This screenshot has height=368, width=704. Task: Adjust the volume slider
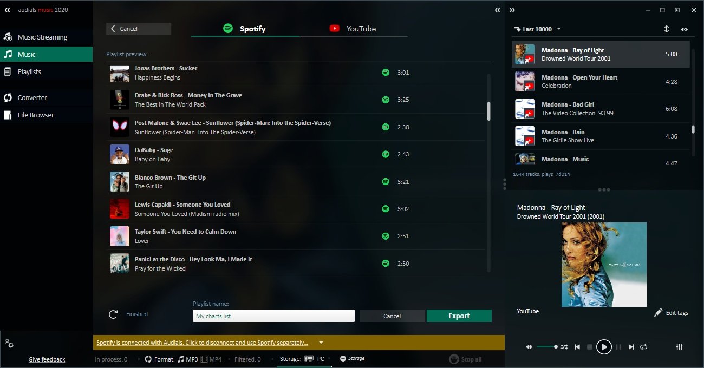point(547,347)
